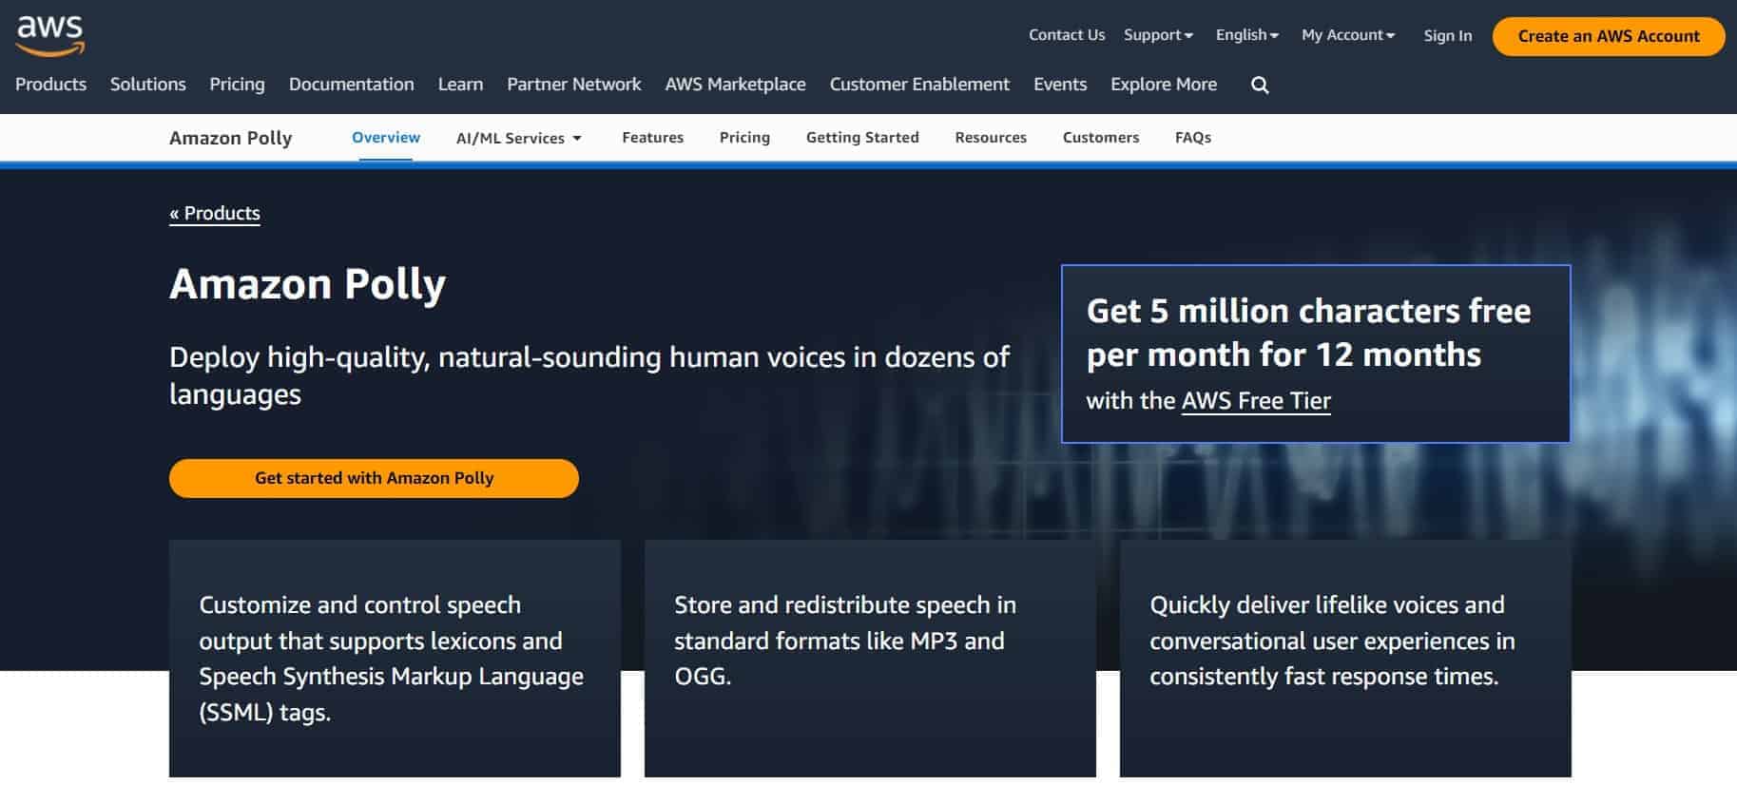
Task: Select the Overview tab
Action: [x=386, y=138]
